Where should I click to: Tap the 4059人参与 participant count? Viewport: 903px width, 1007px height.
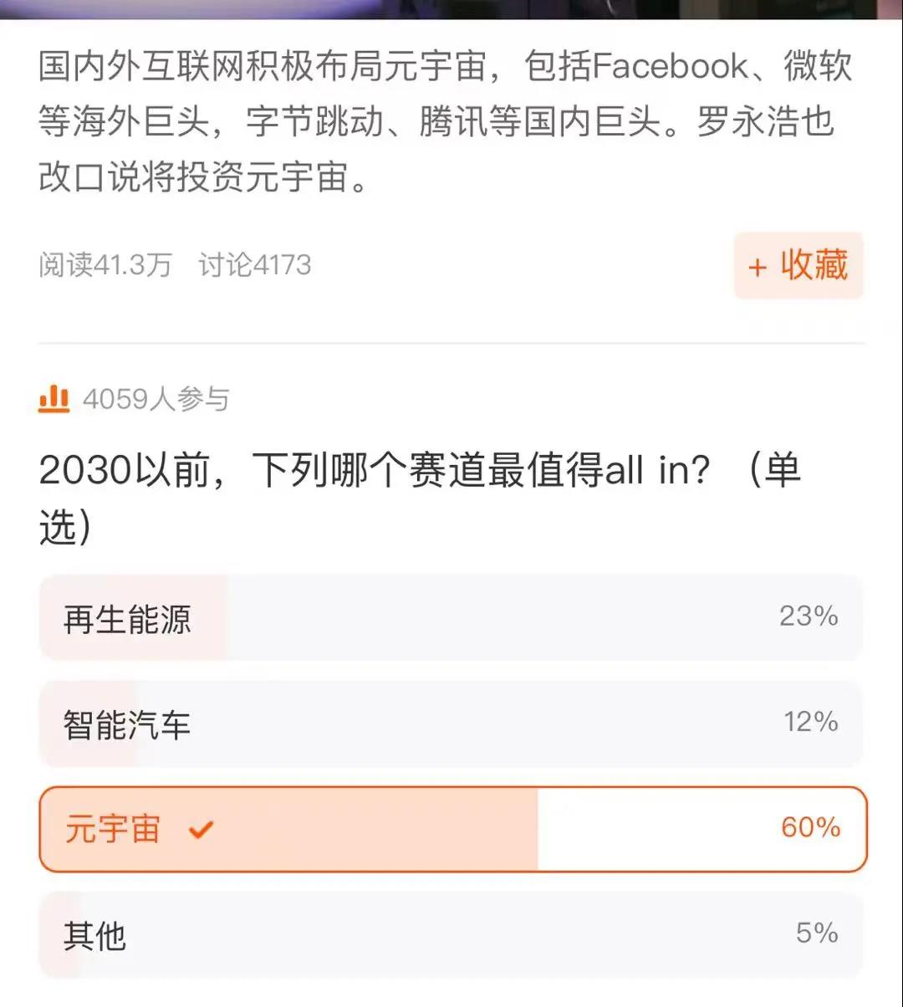click(x=156, y=400)
